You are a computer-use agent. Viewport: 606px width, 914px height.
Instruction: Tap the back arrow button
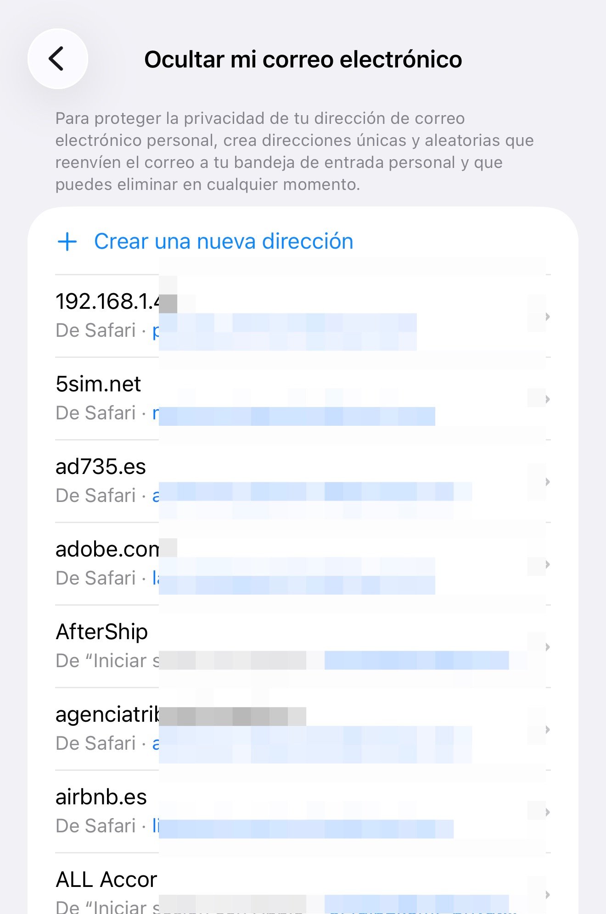57,59
